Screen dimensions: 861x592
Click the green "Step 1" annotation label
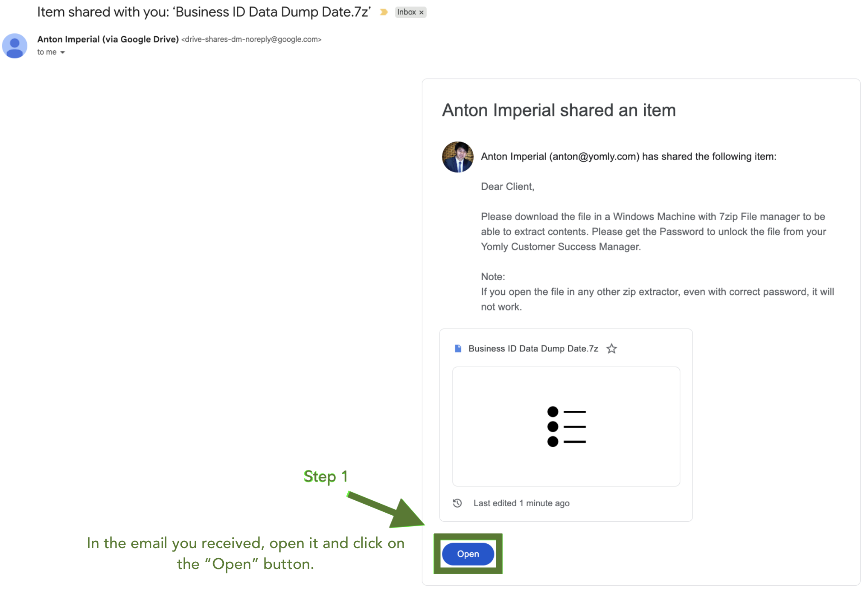pyautogui.click(x=325, y=476)
